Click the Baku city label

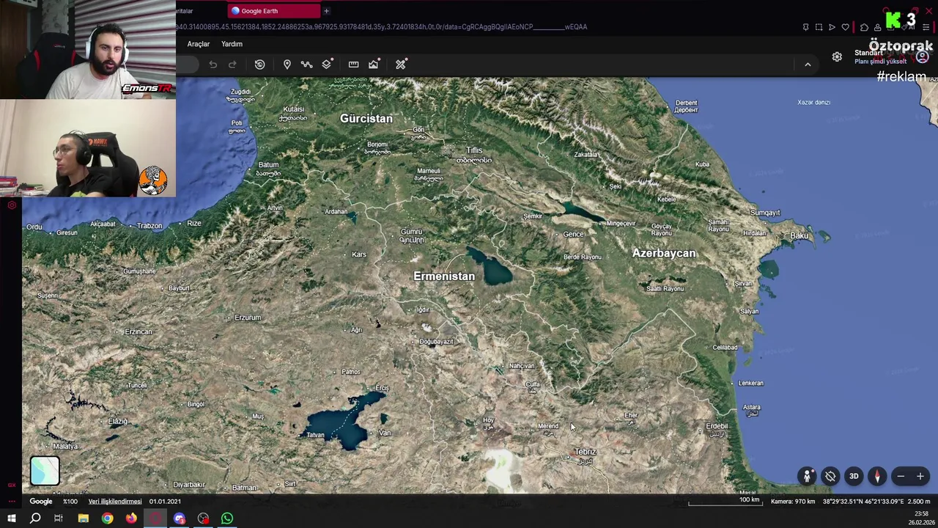799,235
